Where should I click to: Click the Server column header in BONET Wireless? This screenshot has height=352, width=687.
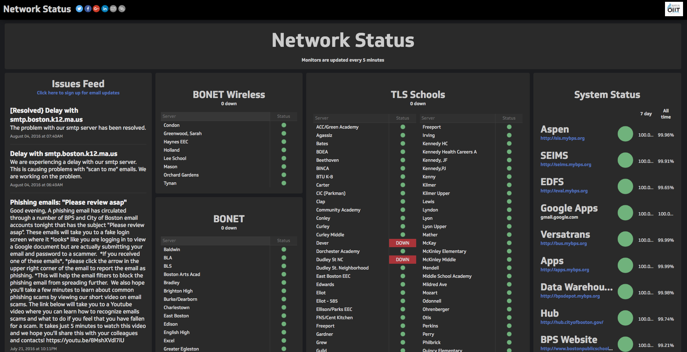click(x=169, y=116)
